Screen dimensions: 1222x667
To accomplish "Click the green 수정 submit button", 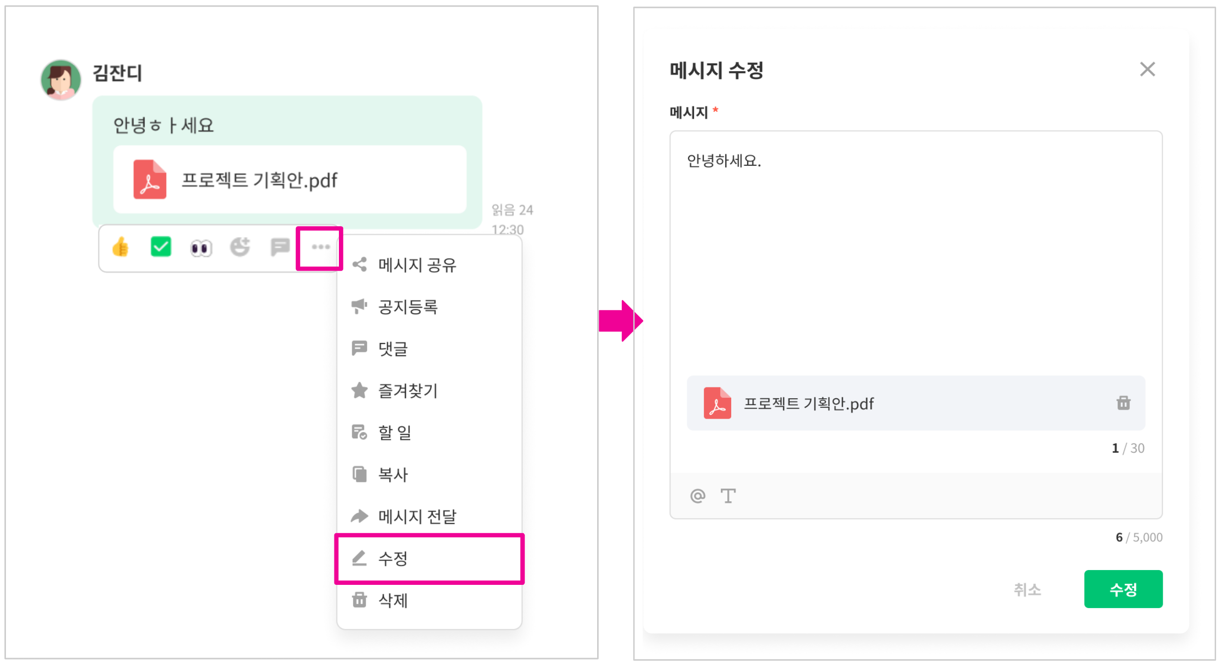I will click(1123, 589).
